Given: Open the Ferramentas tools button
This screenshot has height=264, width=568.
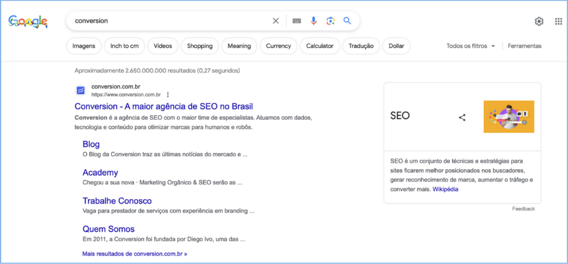Looking at the screenshot, I should coord(525,46).
